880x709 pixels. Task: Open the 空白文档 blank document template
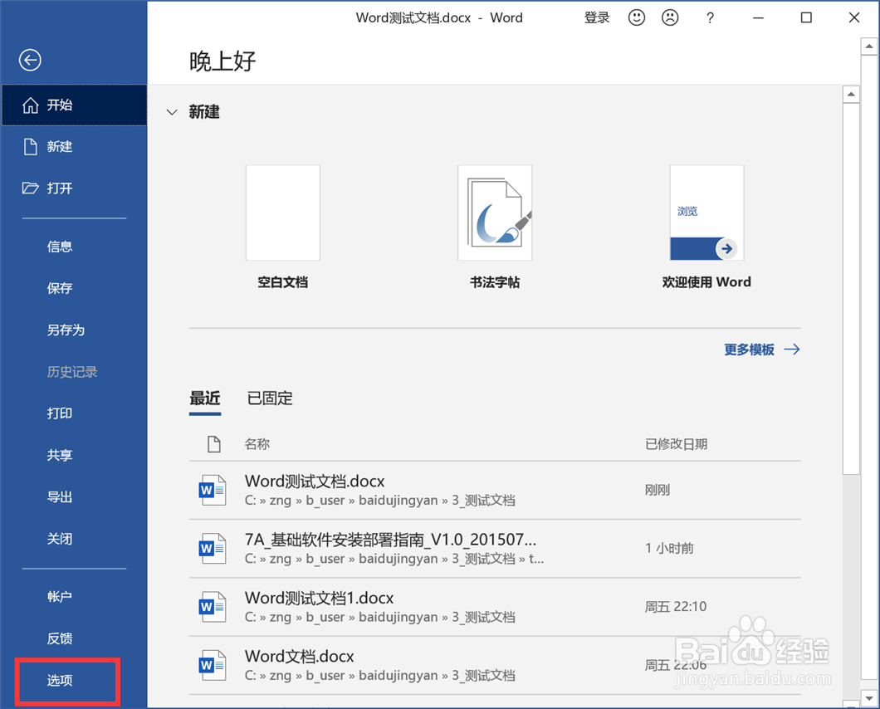(282, 213)
